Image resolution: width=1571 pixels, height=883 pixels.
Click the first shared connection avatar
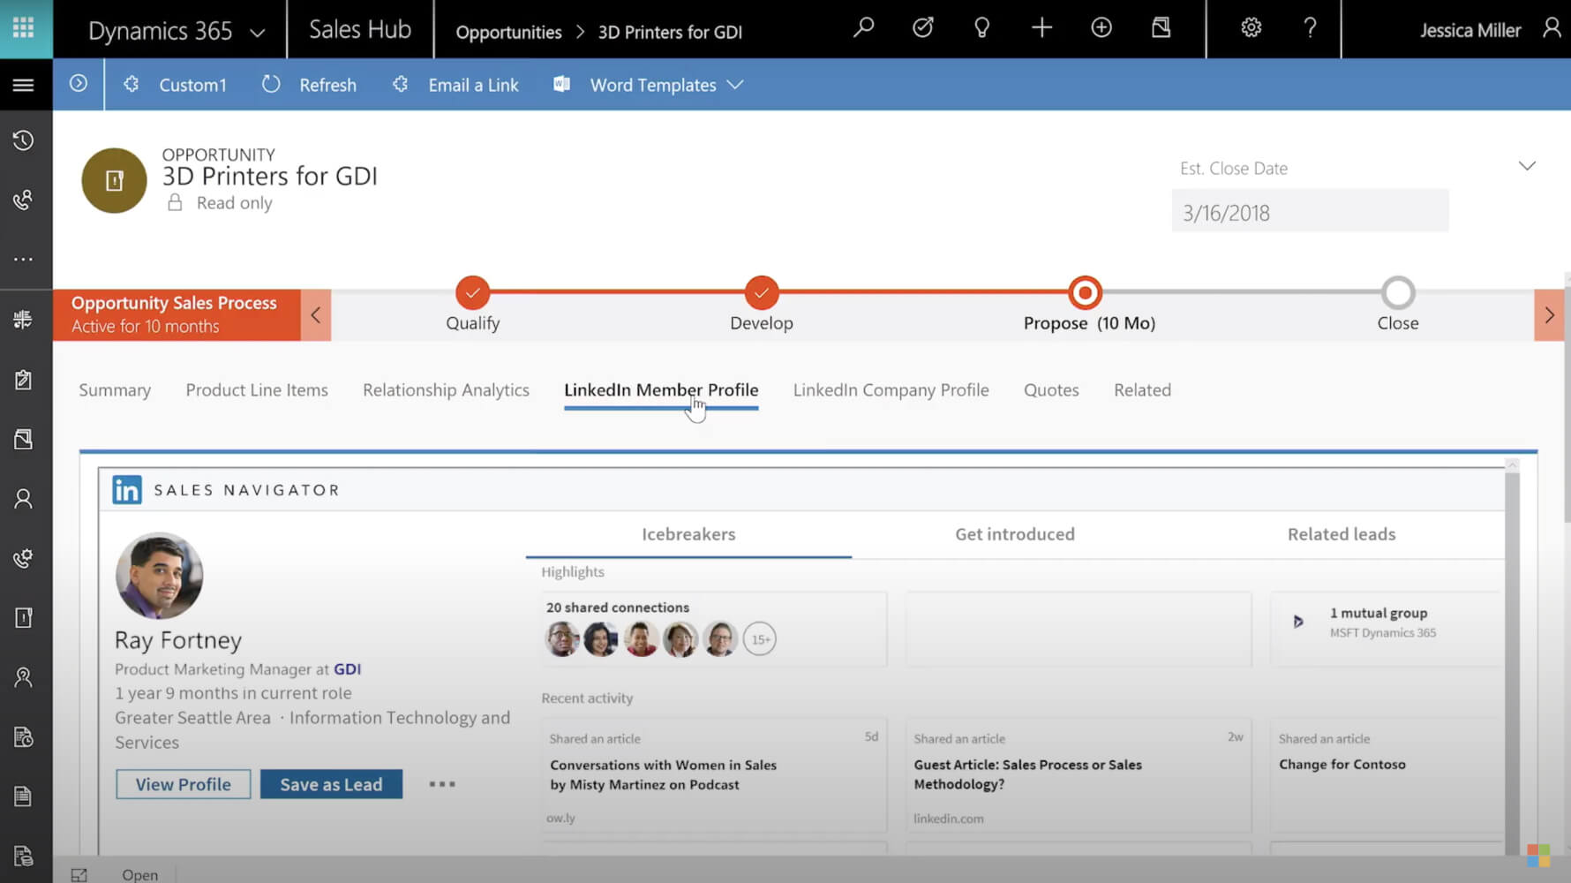click(562, 639)
